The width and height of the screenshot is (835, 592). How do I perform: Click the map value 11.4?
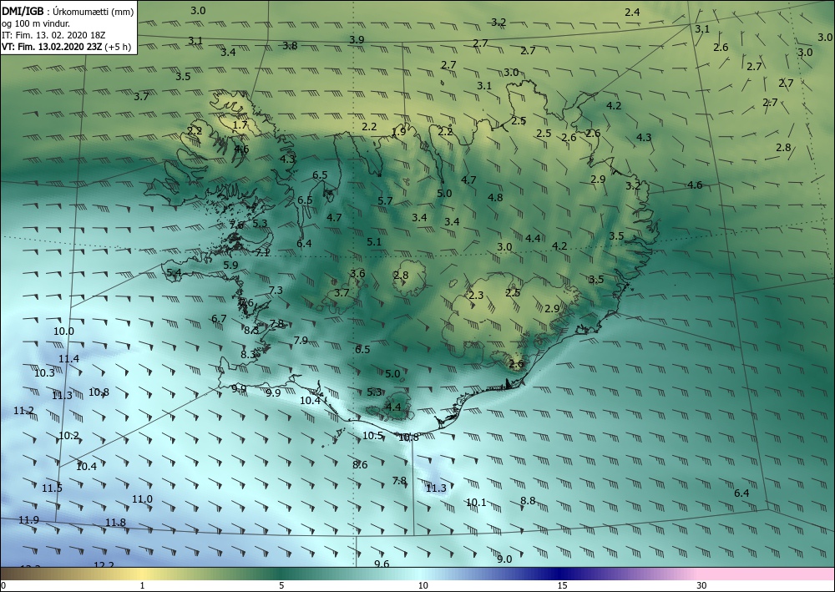pyautogui.click(x=68, y=358)
